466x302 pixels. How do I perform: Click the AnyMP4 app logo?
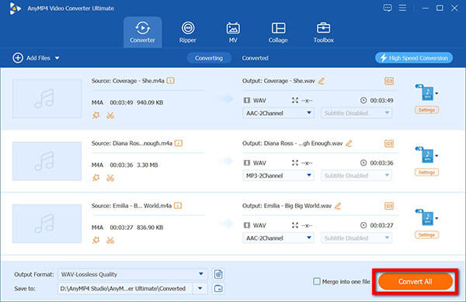coord(15,9)
